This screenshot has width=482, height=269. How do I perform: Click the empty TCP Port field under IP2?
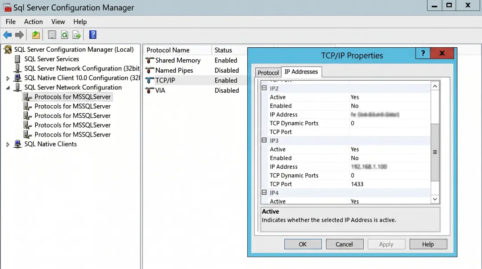coord(390,132)
